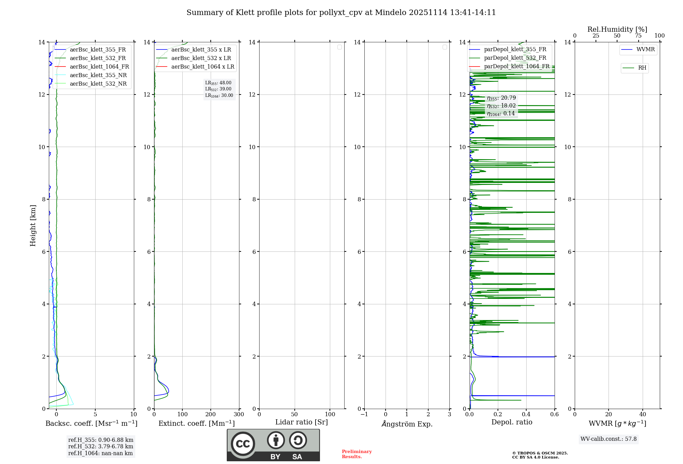683x464 pixels.
Task: Click the empty legend box in Lidar ratio panel
Action: 339,47
